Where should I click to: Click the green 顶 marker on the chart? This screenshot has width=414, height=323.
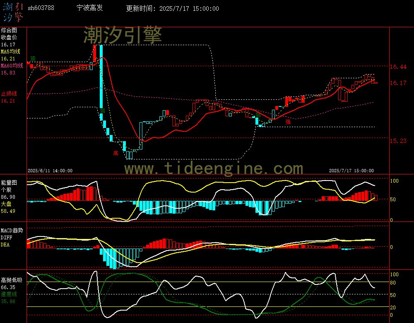(33, 59)
